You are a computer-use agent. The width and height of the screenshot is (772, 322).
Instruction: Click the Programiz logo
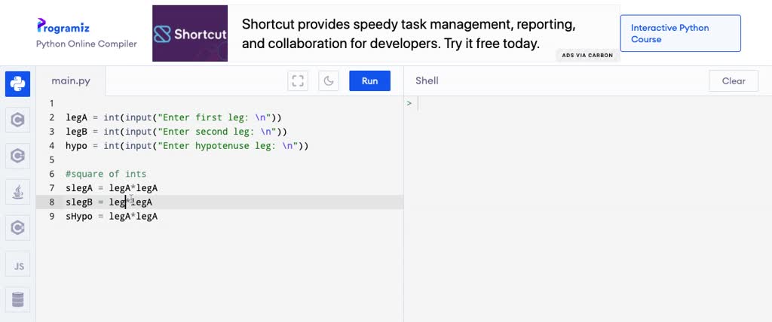63,26
